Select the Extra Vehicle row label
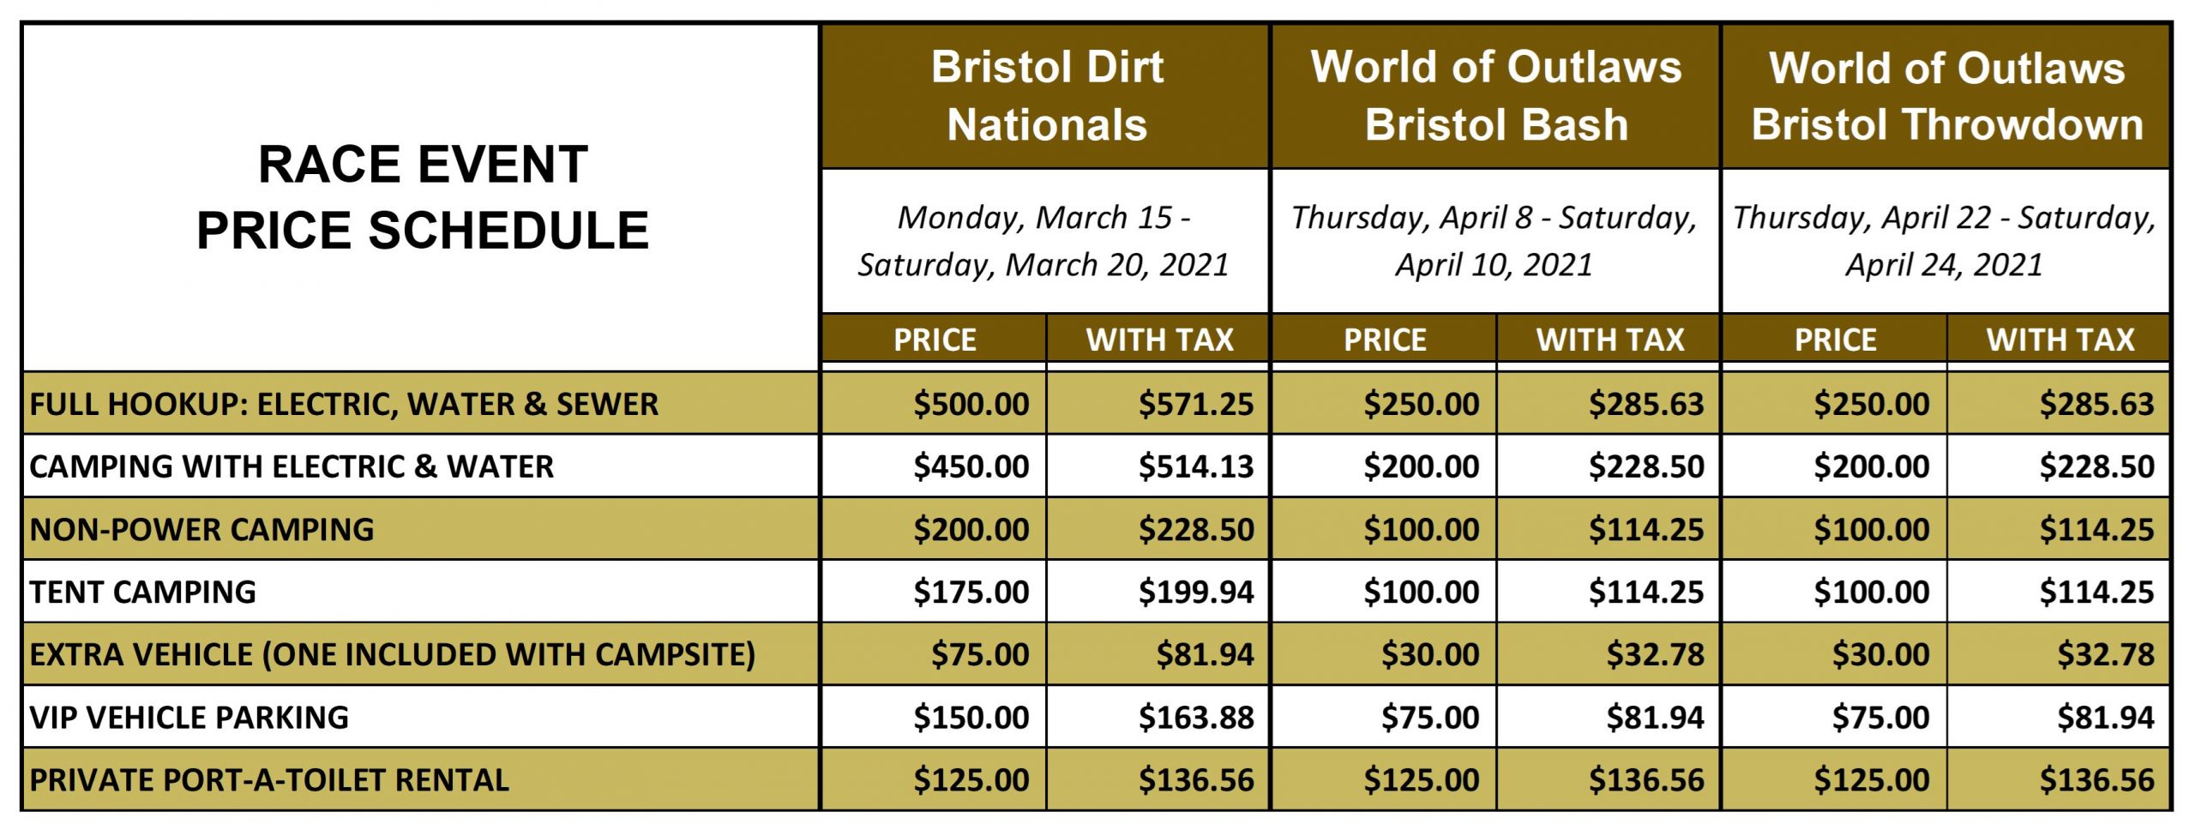2195x830 pixels. point(393,654)
